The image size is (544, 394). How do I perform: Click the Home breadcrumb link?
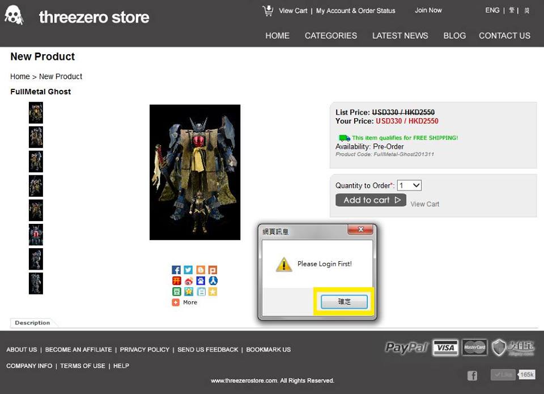click(20, 76)
